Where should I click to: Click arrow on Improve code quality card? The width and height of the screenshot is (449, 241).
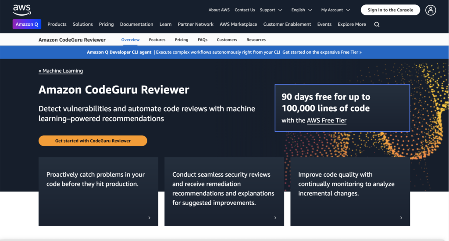pyautogui.click(x=401, y=217)
